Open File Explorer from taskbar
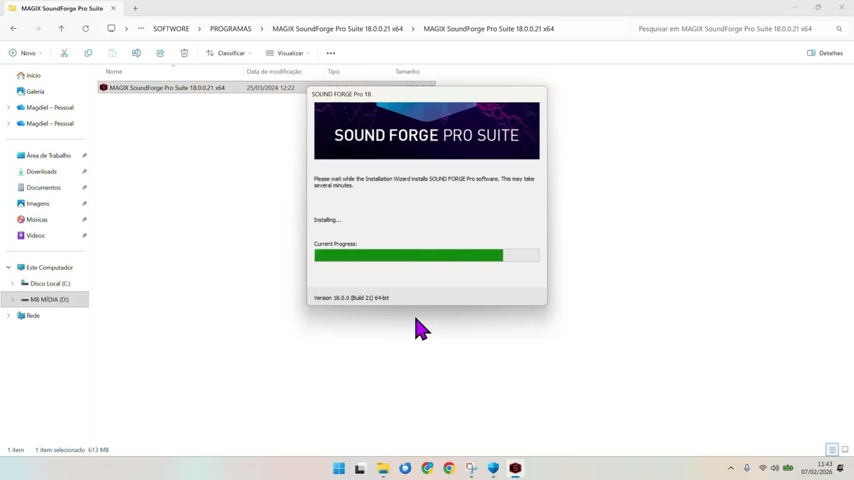854x480 pixels. click(383, 469)
